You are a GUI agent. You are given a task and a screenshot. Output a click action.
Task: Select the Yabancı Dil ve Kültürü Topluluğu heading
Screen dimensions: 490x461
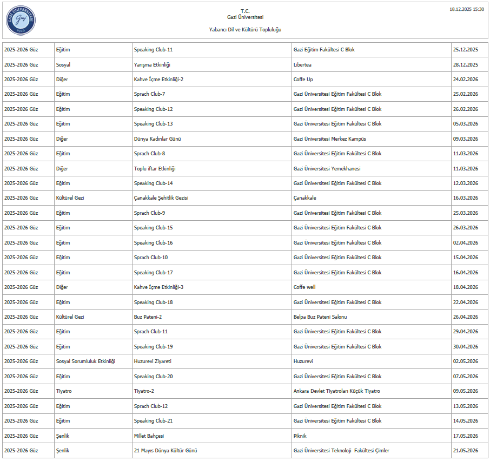pos(245,30)
